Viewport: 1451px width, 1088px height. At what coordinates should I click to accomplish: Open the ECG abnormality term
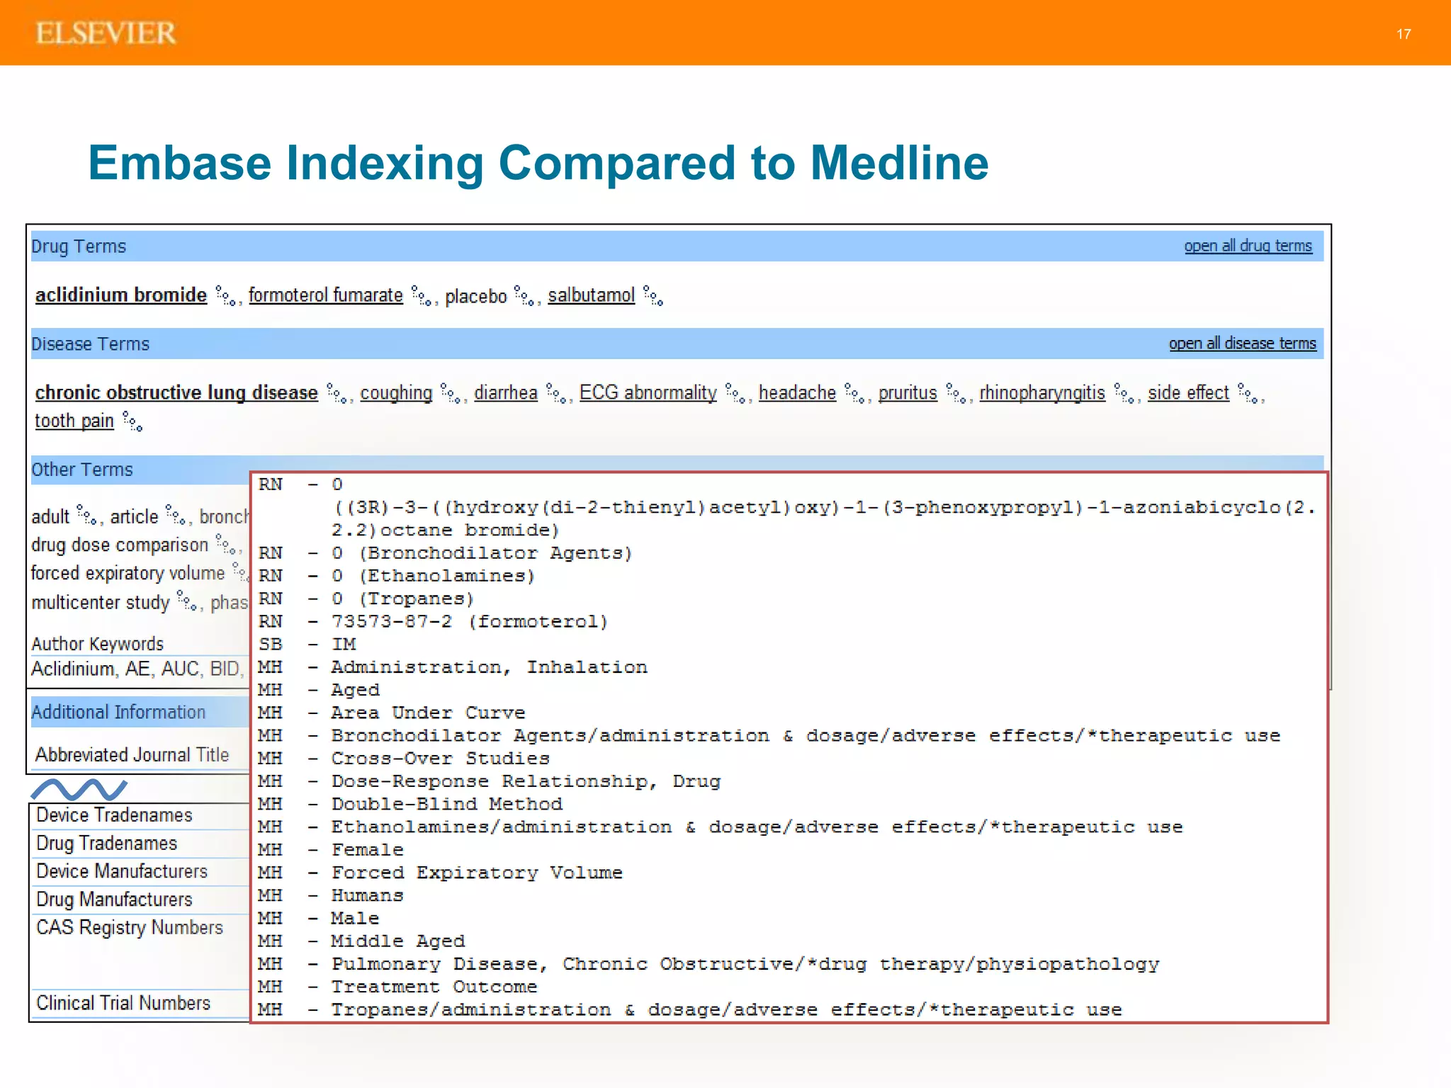point(648,392)
